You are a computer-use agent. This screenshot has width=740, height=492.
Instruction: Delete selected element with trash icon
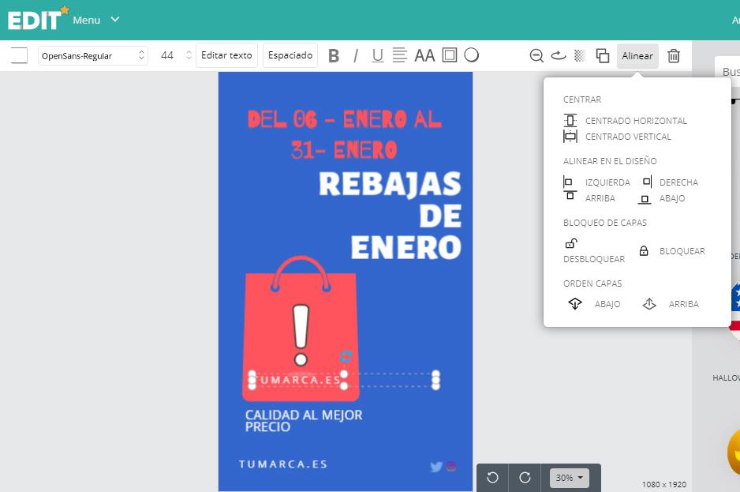pos(674,56)
